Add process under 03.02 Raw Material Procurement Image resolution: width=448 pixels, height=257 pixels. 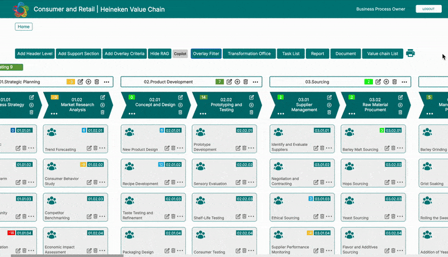point(400,105)
